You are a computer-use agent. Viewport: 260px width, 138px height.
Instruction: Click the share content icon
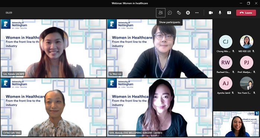click(x=229, y=13)
